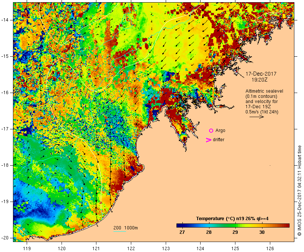Click latitude axis label '-20'

pos(4,238)
